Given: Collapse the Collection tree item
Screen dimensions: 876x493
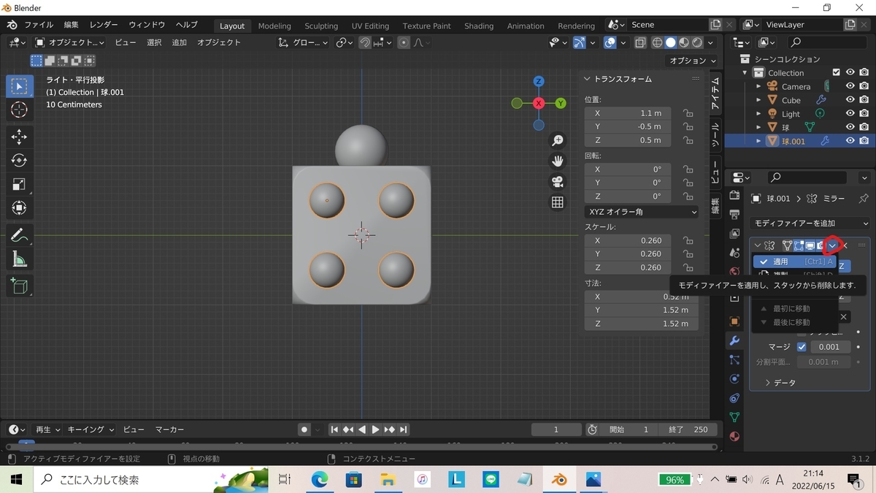Looking at the screenshot, I should [745, 73].
